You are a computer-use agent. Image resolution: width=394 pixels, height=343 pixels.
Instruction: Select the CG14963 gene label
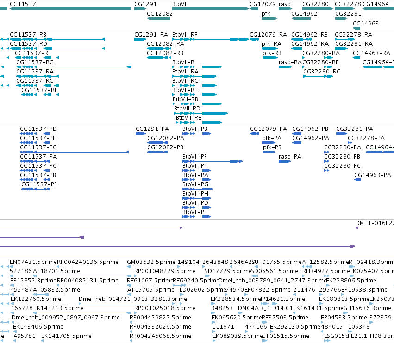click(366, 23)
